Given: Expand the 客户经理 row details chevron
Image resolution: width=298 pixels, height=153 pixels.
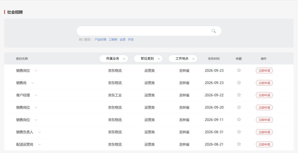Looking at the screenshot, I should 36,95.
